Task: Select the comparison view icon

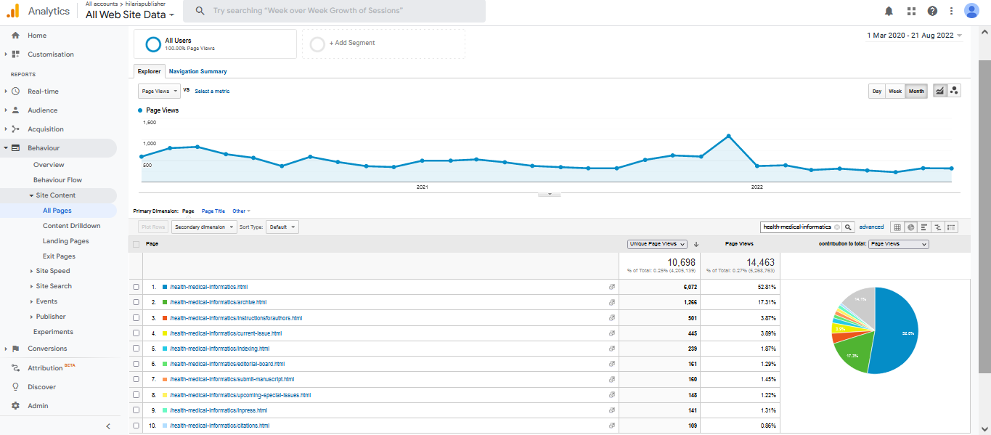Action: [x=937, y=227]
